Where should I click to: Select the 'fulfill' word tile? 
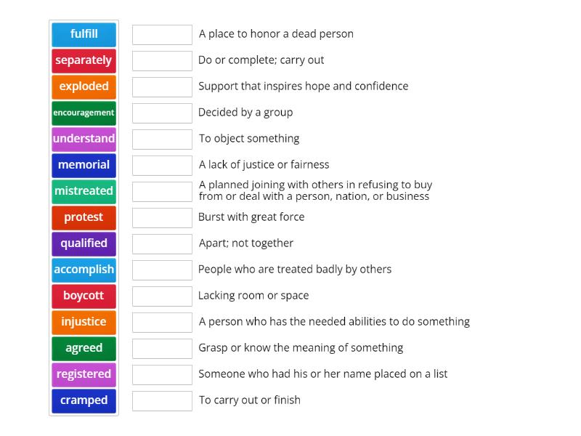point(84,34)
